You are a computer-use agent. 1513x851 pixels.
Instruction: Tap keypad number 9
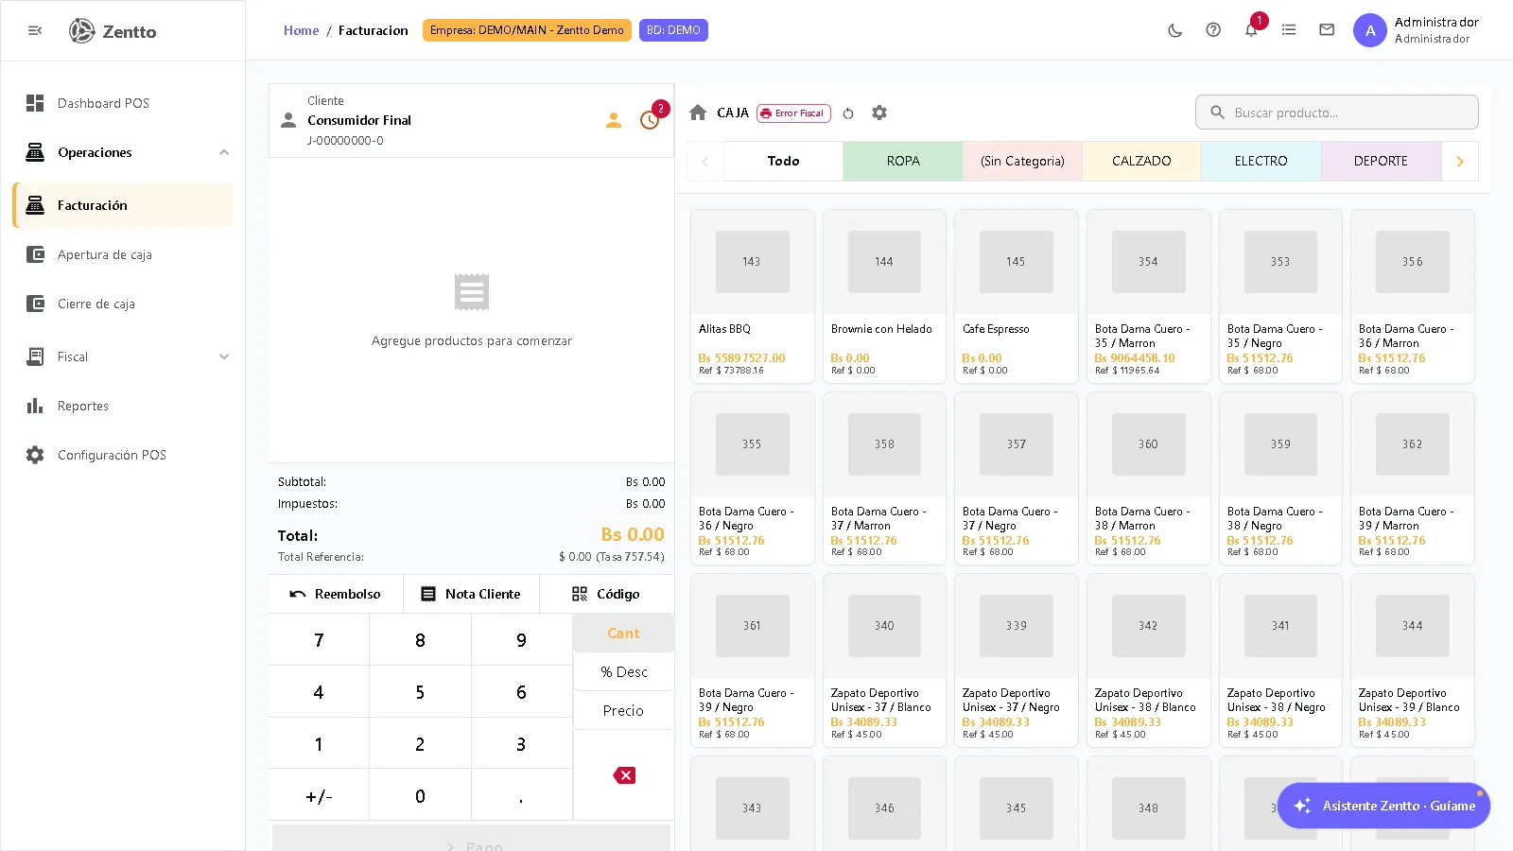coord(521,640)
